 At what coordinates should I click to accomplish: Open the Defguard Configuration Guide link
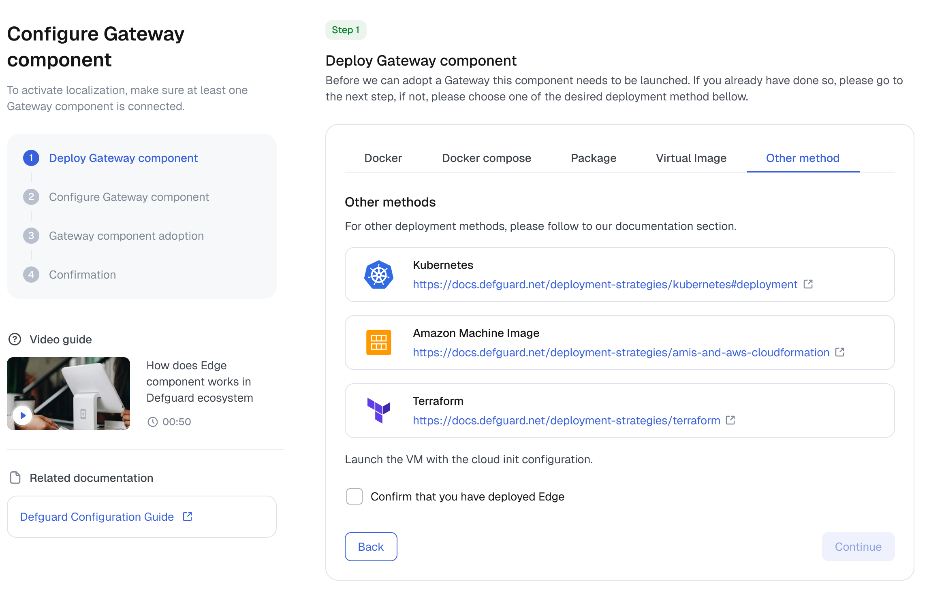coord(97,517)
